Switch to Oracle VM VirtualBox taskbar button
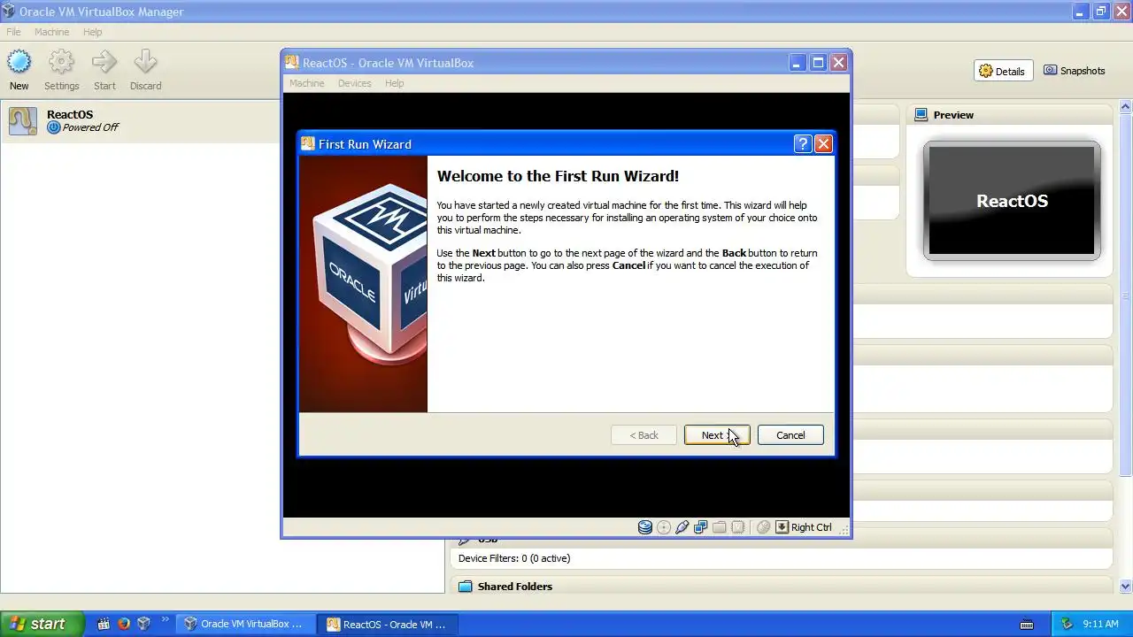The height and width of the screenshot is (637, 1133). click(245, 624)
